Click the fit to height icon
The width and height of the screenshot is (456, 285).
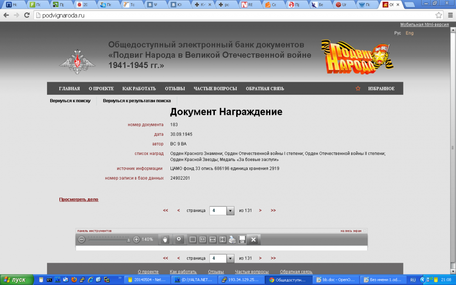[223, 239]
